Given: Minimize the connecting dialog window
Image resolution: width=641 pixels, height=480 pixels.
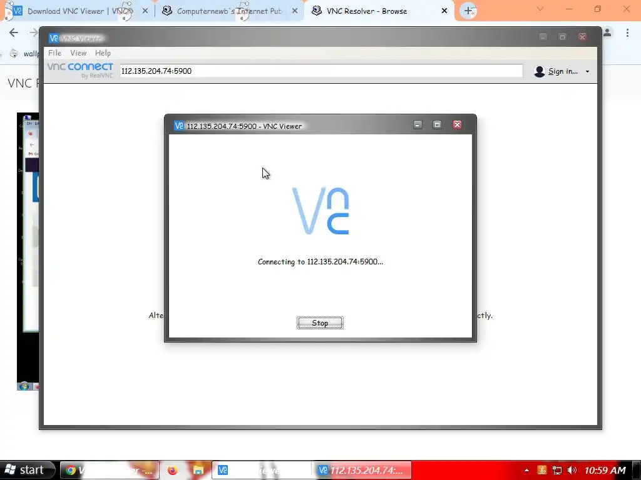Looking at the screenshot, I should [418, 125].
